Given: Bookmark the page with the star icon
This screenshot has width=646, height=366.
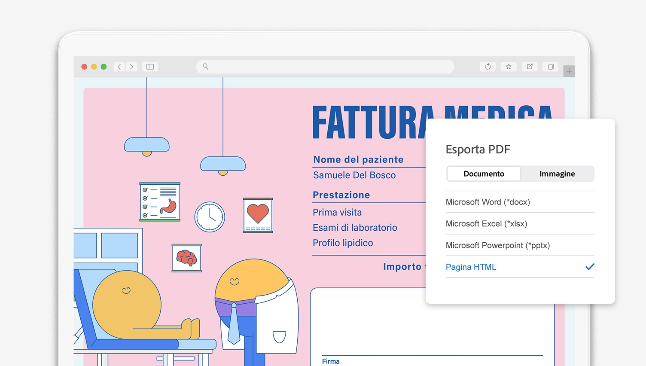Looking at the screenshot, I should tap(509, 67).
